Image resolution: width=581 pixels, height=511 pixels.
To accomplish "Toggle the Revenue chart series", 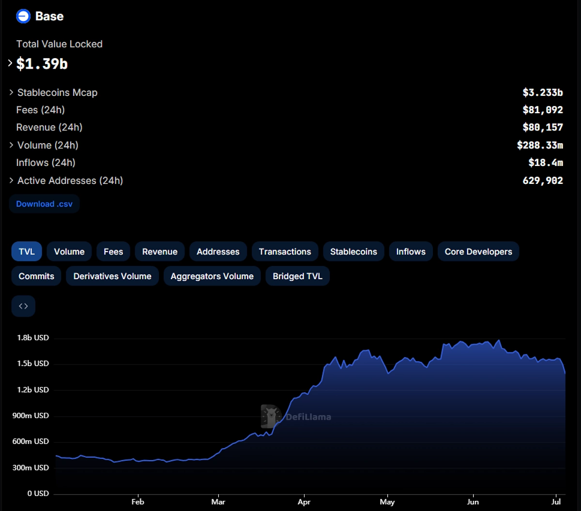I will (x=160, y=252).
